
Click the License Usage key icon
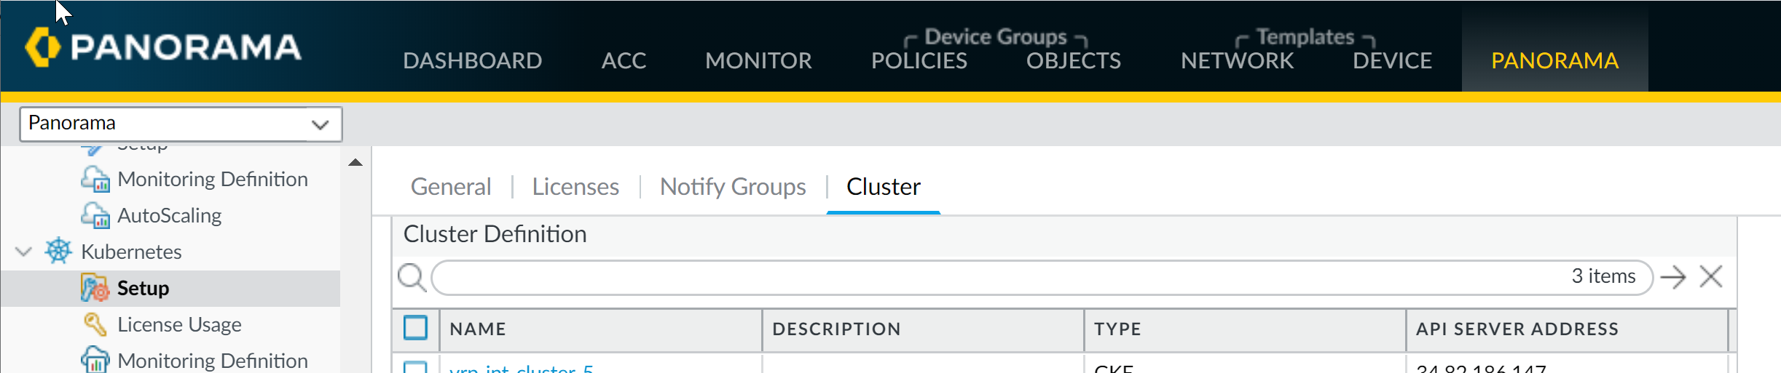coord(95,324)
